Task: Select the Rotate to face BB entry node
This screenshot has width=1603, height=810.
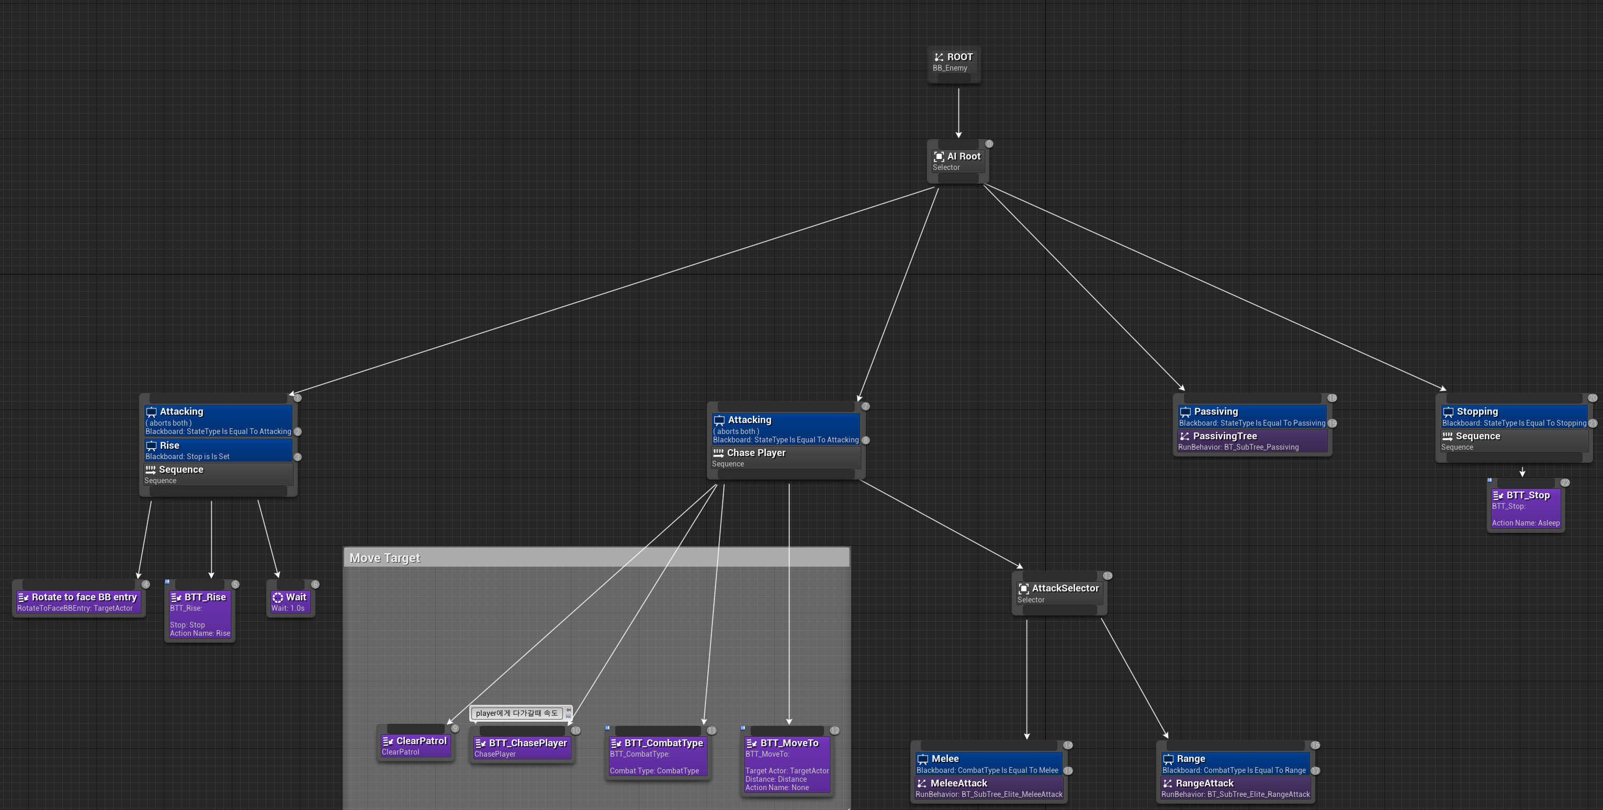Action: click(x=78, y=601)
